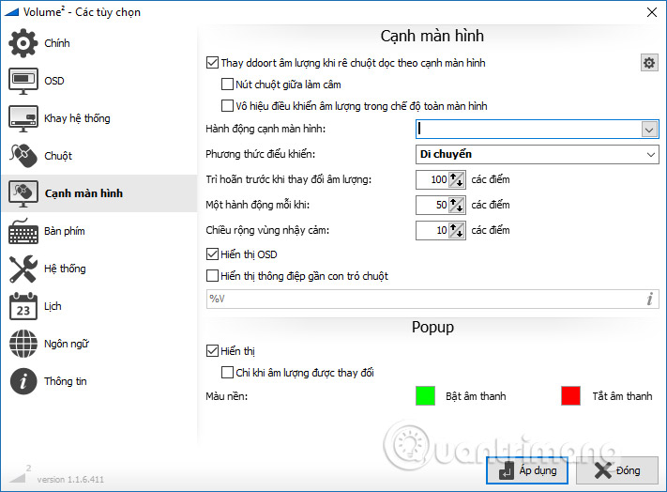Image resolution: width=667 pixels, height=492 pixels.
Task: Select Bàn phím settings tab
Action: pos(99,231)
